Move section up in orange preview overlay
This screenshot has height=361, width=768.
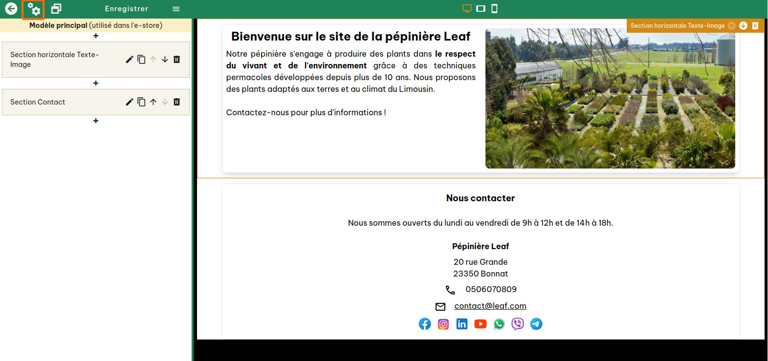click(x=731, y=26)
